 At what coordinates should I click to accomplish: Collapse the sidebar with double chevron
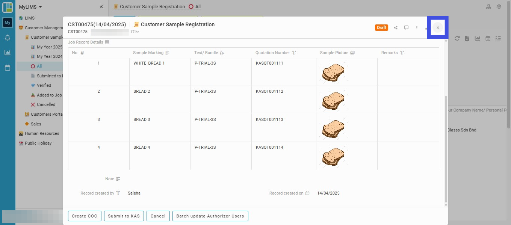(x=101, y=7)
